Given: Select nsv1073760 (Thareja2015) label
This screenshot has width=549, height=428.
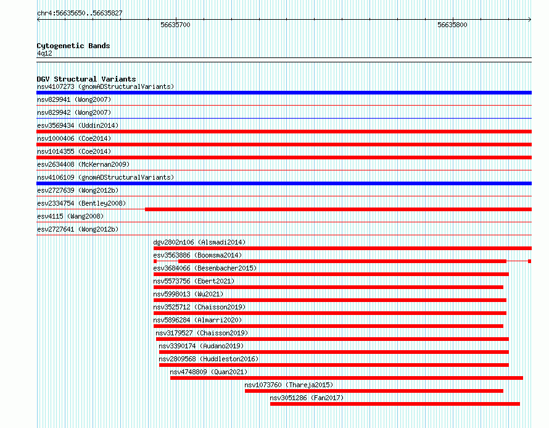Looking at the screenshot, I should coord(289,385).
